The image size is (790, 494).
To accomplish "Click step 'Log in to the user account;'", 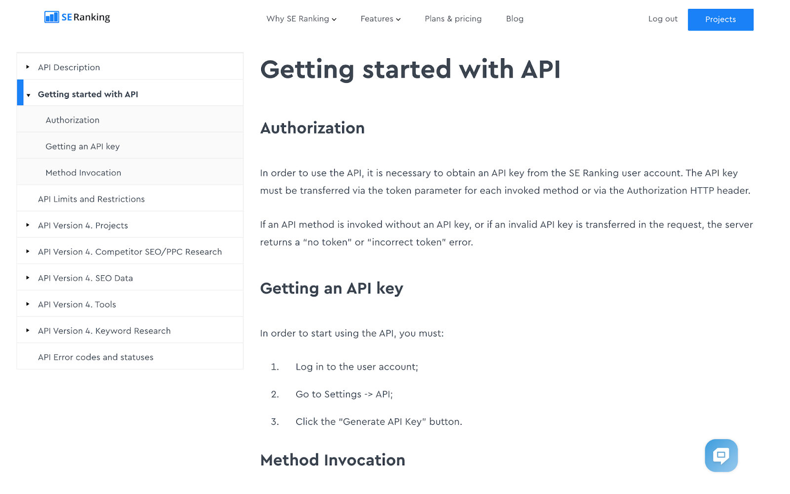I will (356, 367).
